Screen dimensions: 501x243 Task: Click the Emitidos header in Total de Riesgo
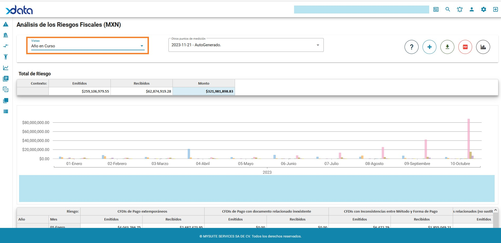[79, 83]
